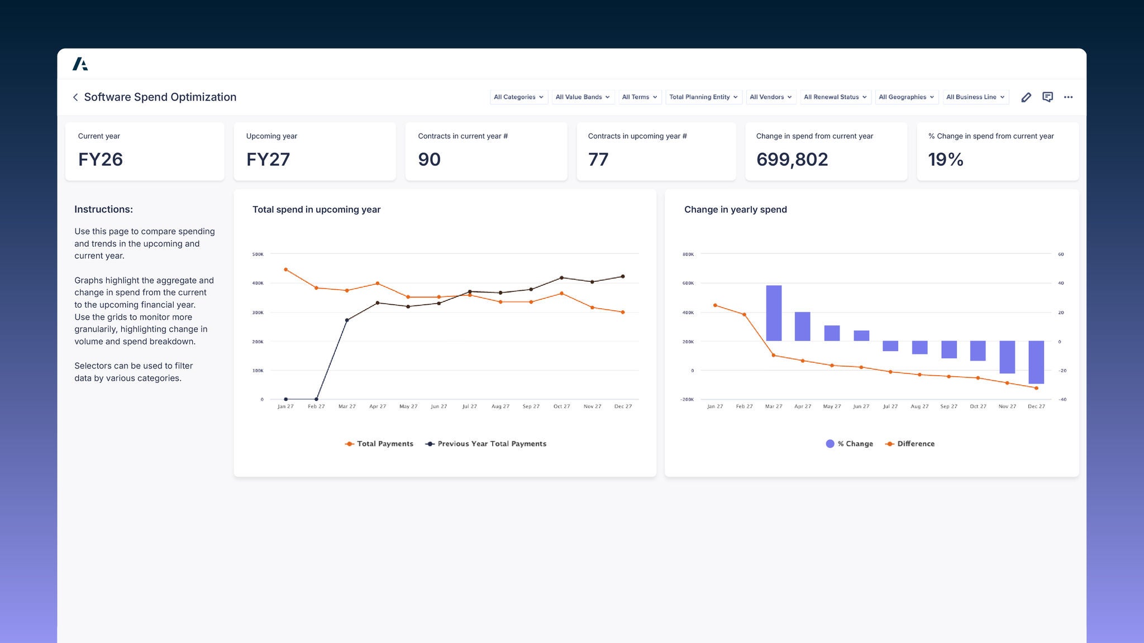1144x643 pixels.
Task: Open the comments panel icon
Action: click(x=1047, y=97)
